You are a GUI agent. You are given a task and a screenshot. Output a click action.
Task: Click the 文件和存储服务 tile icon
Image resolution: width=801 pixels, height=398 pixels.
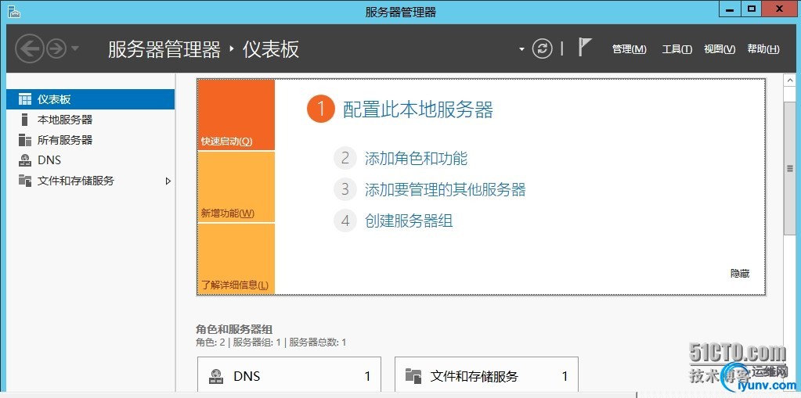tap(413, 376)
